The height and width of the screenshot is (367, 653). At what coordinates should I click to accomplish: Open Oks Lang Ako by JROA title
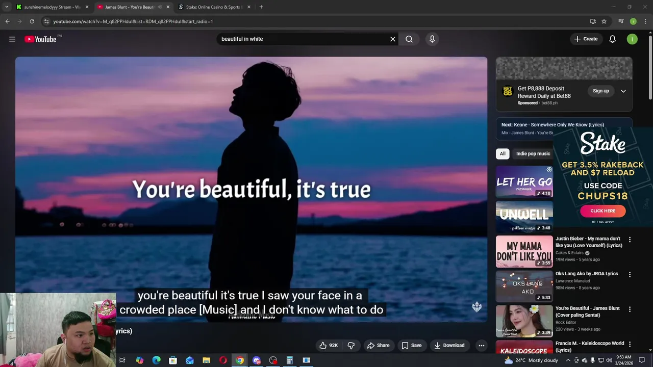(587, 274)
